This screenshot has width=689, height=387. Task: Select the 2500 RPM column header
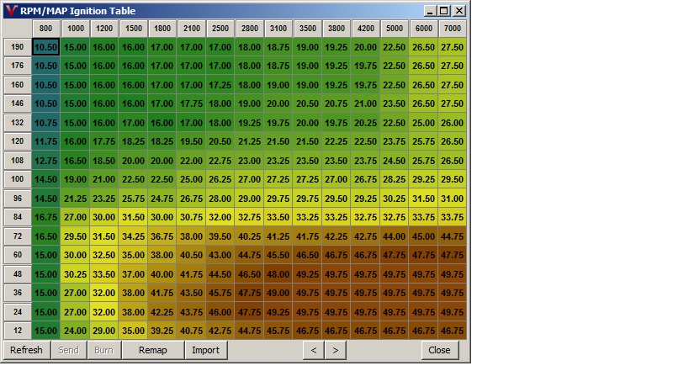click(x=219, y=29)
